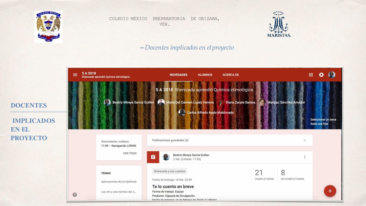Click the Sherezada y sus cuentos topic tag

click(170, 171)
